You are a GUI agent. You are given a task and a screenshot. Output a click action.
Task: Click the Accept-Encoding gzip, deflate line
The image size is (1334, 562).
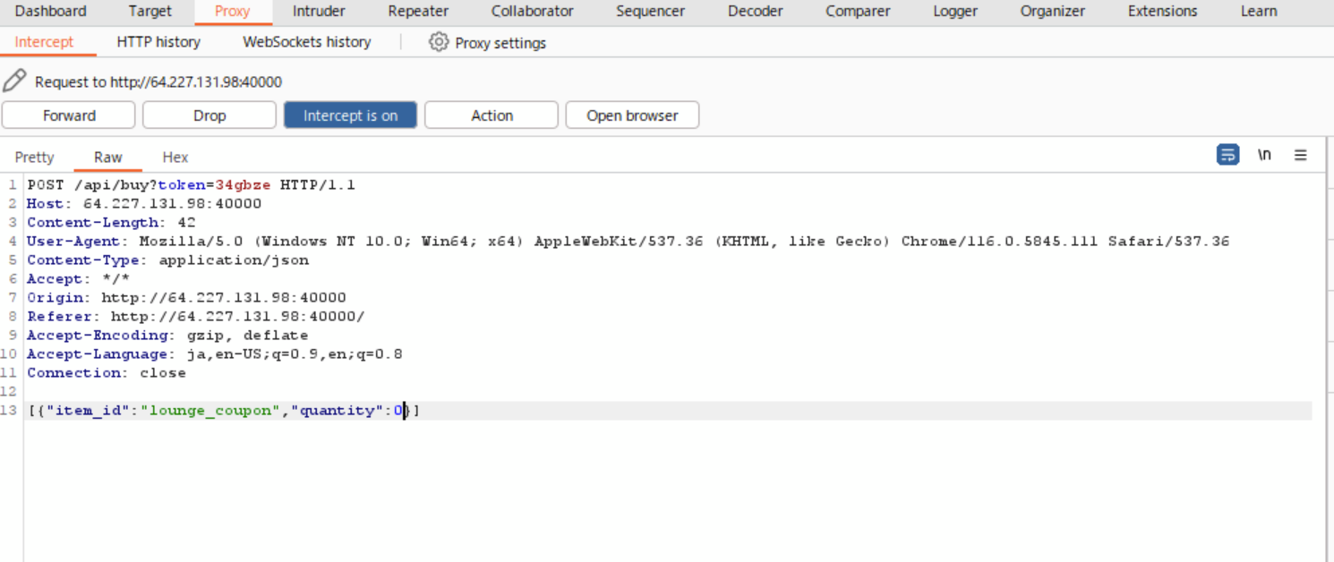click(167, 335)
